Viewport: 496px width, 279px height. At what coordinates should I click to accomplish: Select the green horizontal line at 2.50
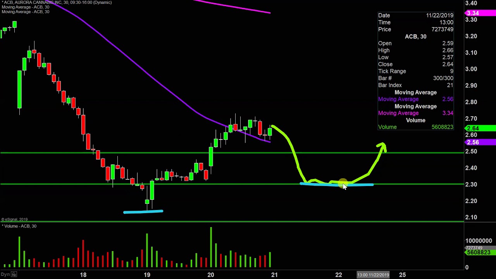tap(232, 153)
